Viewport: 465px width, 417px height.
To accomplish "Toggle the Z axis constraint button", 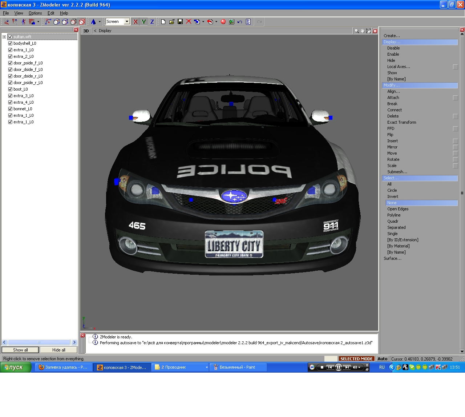I will 152,22.
